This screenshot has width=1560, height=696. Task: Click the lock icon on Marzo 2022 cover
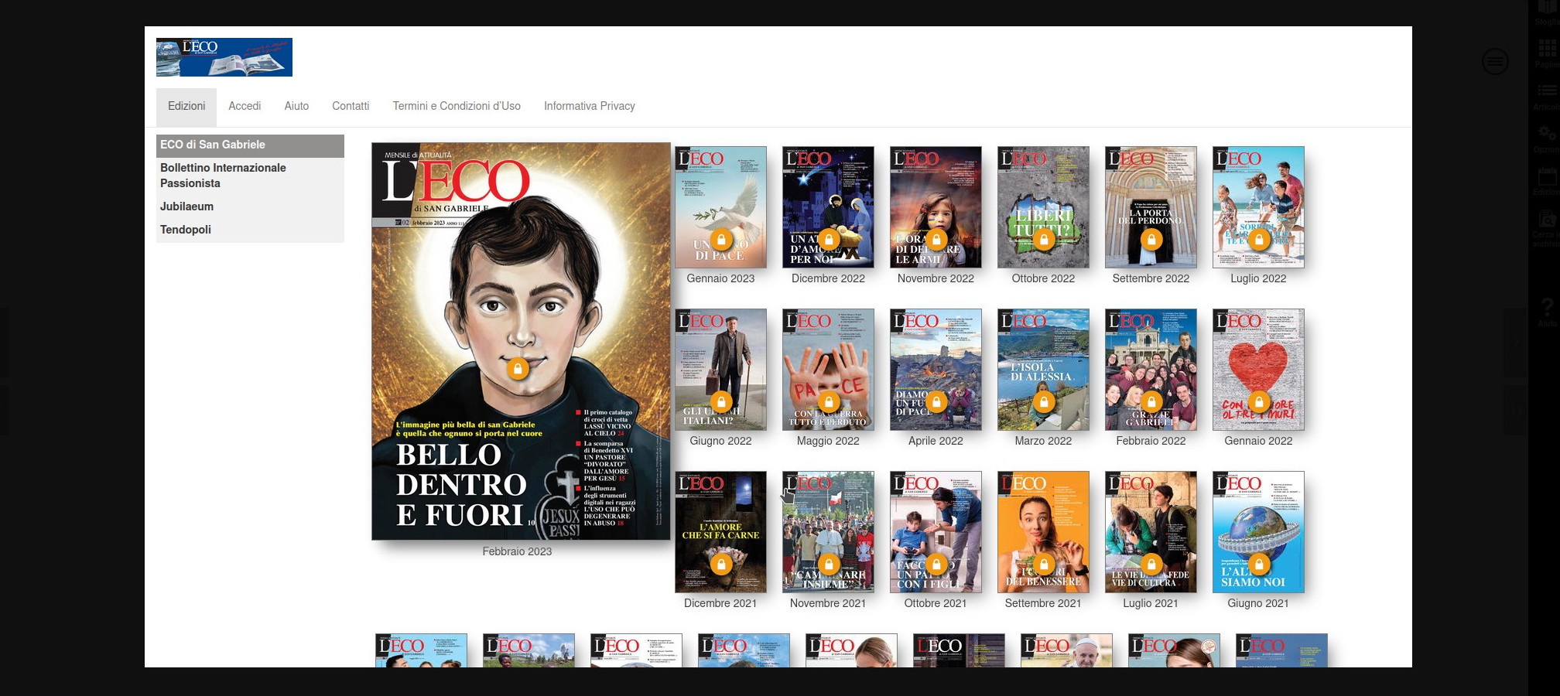[1044, 401]
